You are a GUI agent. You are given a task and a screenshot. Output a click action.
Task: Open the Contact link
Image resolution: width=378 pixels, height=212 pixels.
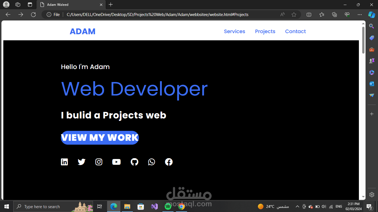[x=295, y=31]
